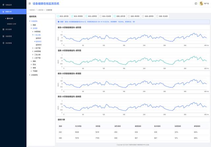Click the table cell with value 33%
Screen dimensions: 211x147
(176, 132)
